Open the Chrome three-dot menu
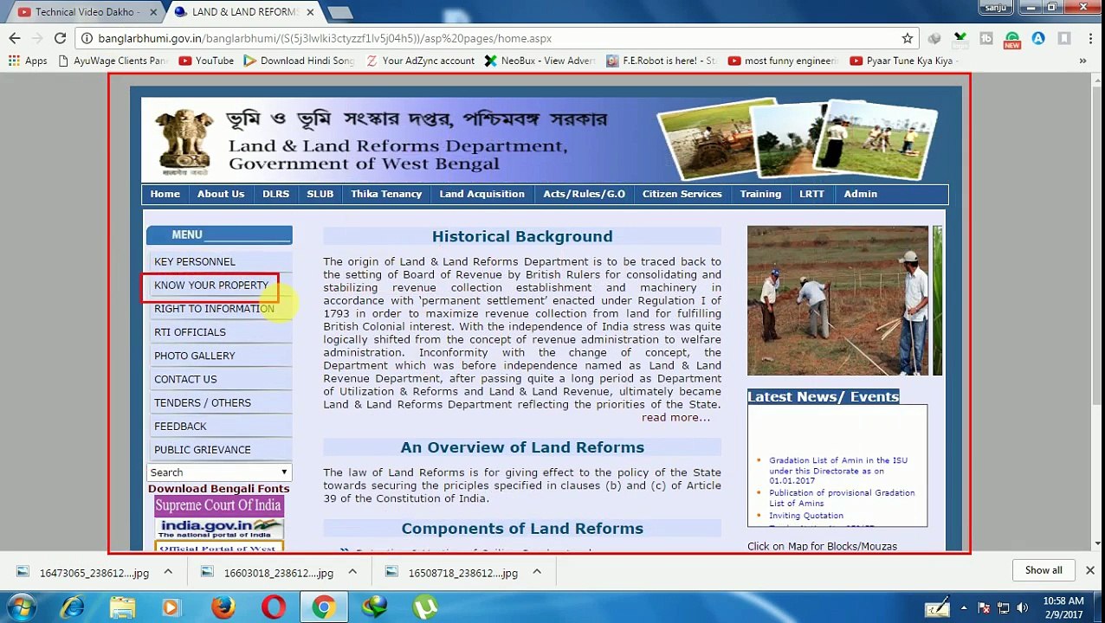 [1090, 38]
